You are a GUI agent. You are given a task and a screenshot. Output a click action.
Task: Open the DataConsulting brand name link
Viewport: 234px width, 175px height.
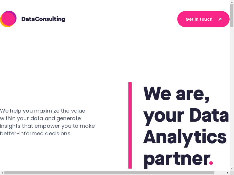[x=43, y=19]
